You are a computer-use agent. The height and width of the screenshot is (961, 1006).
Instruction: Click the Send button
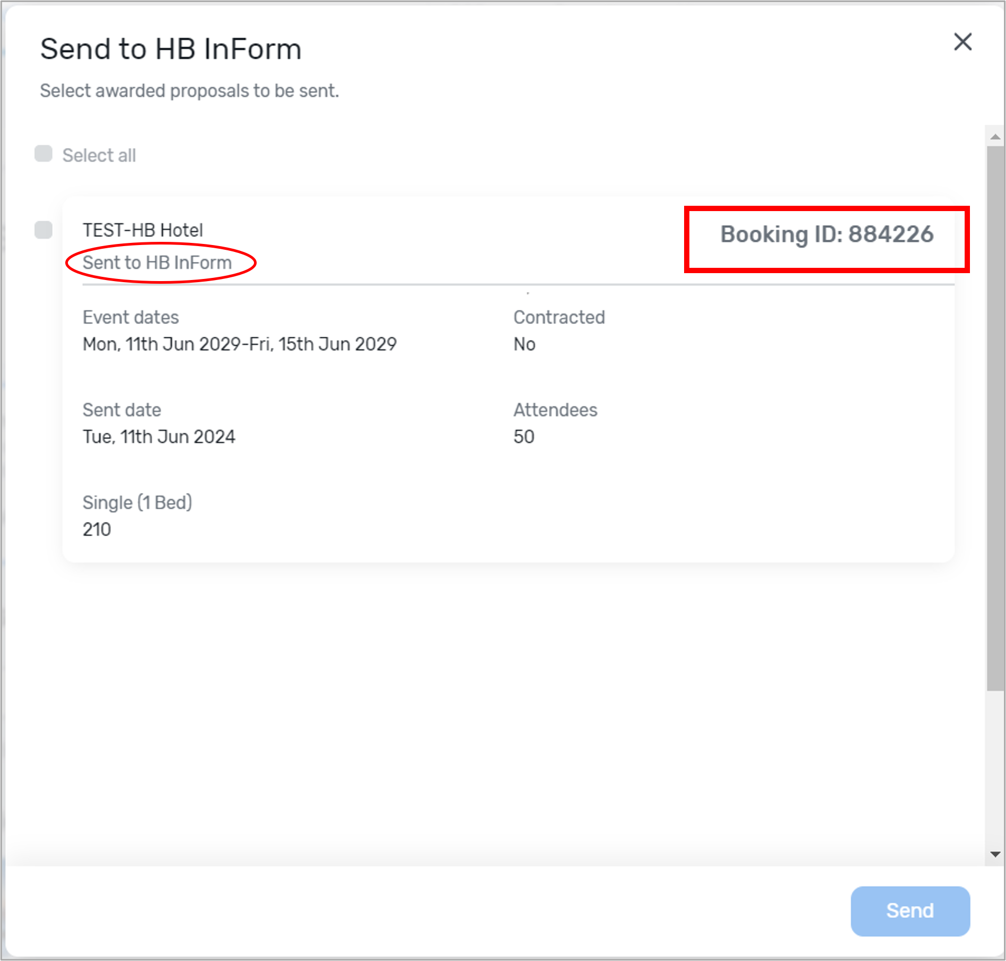(909, 910)
